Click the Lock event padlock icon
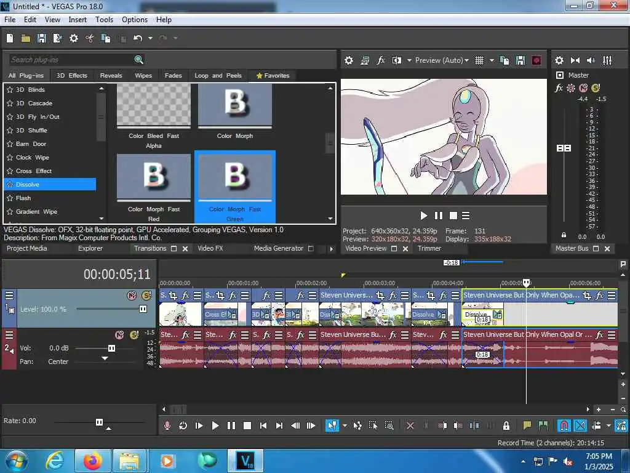Screen dimensions: 630x473 pyautogui.click(x=506, y=425)
